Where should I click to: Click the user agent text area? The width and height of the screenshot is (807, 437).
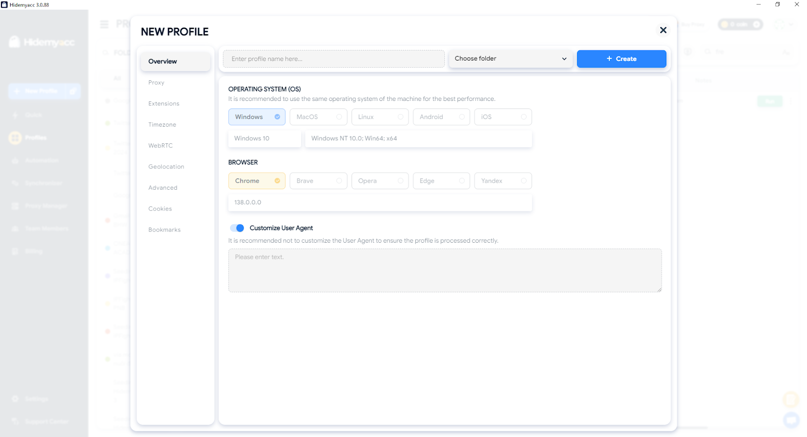coord(445,270)
